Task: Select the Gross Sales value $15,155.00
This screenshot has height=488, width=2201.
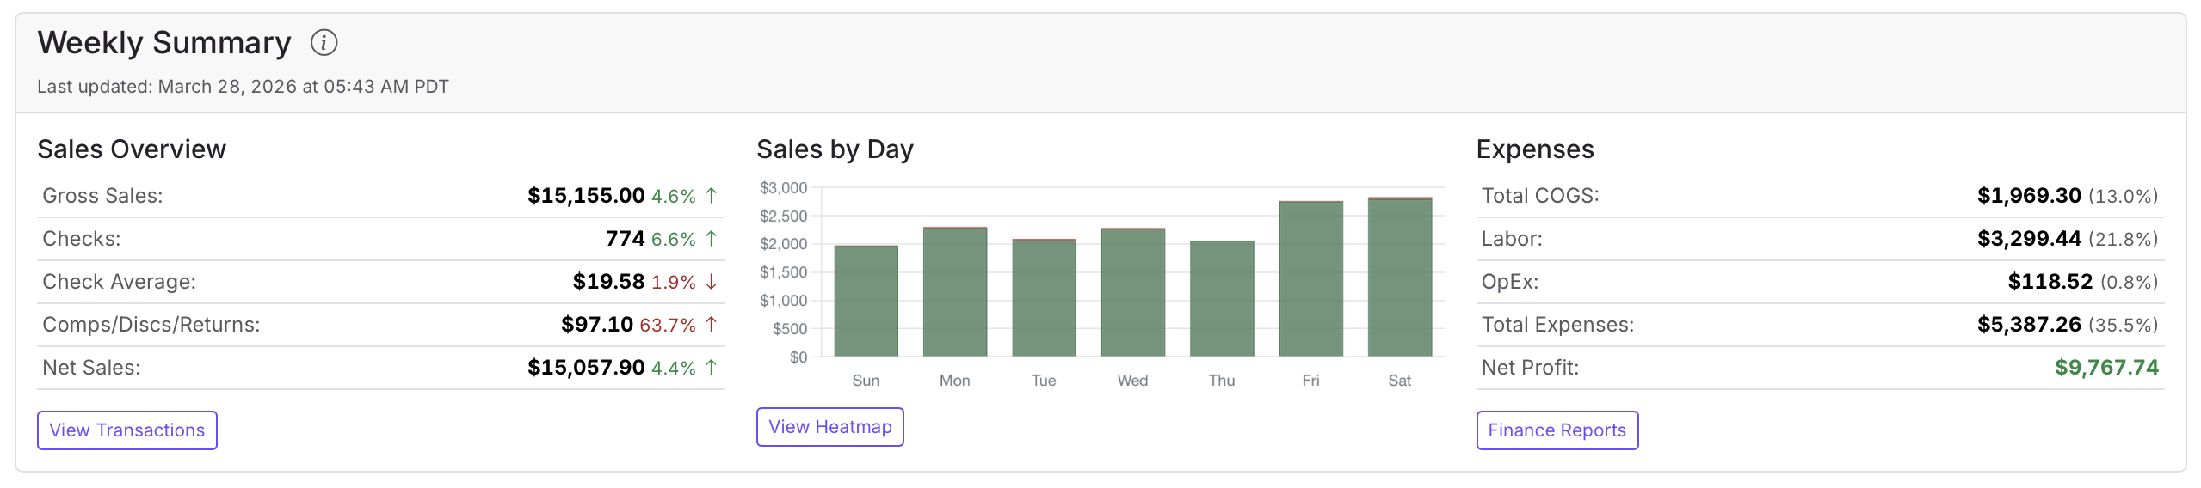Action: [586, 196]
